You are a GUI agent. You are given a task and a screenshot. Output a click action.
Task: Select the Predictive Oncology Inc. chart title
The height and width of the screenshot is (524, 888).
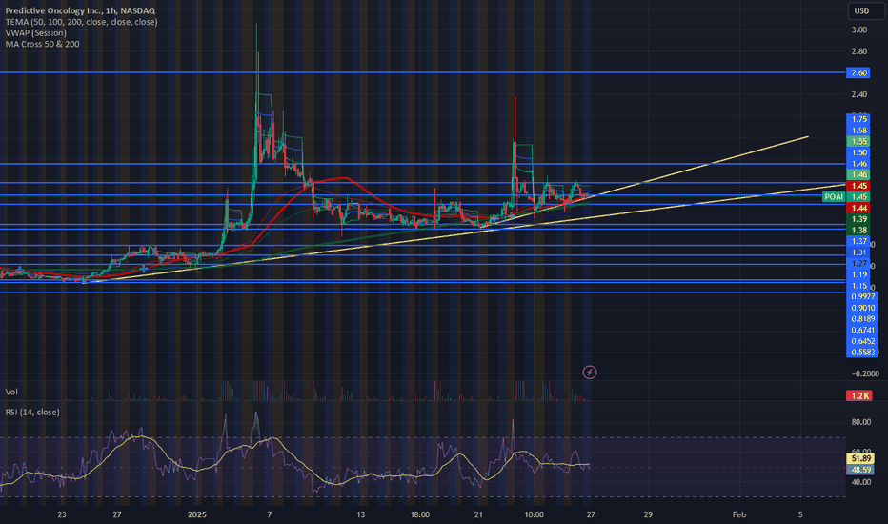pos(80,10)
